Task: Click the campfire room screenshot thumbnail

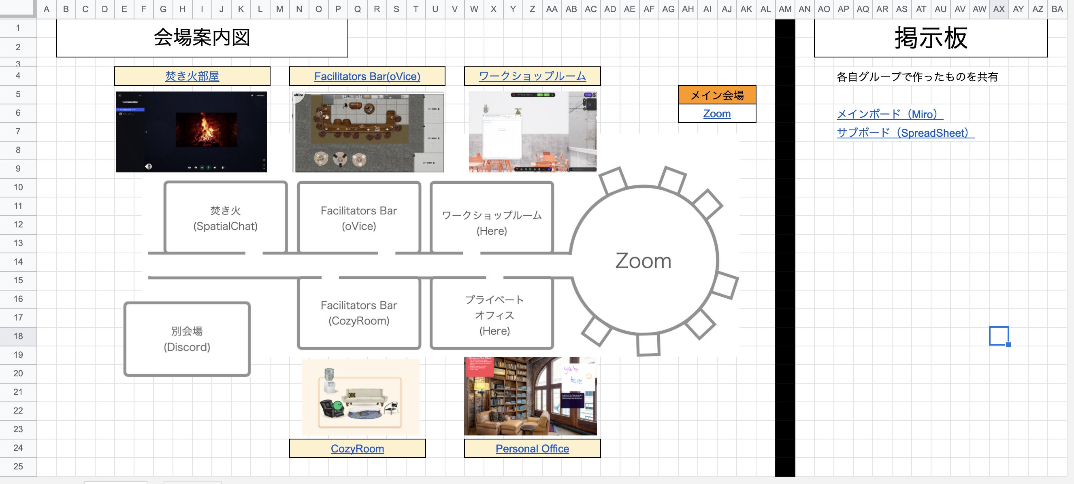Action: tap(192, 132)
